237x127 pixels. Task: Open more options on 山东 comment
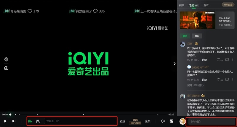[233, 60]
